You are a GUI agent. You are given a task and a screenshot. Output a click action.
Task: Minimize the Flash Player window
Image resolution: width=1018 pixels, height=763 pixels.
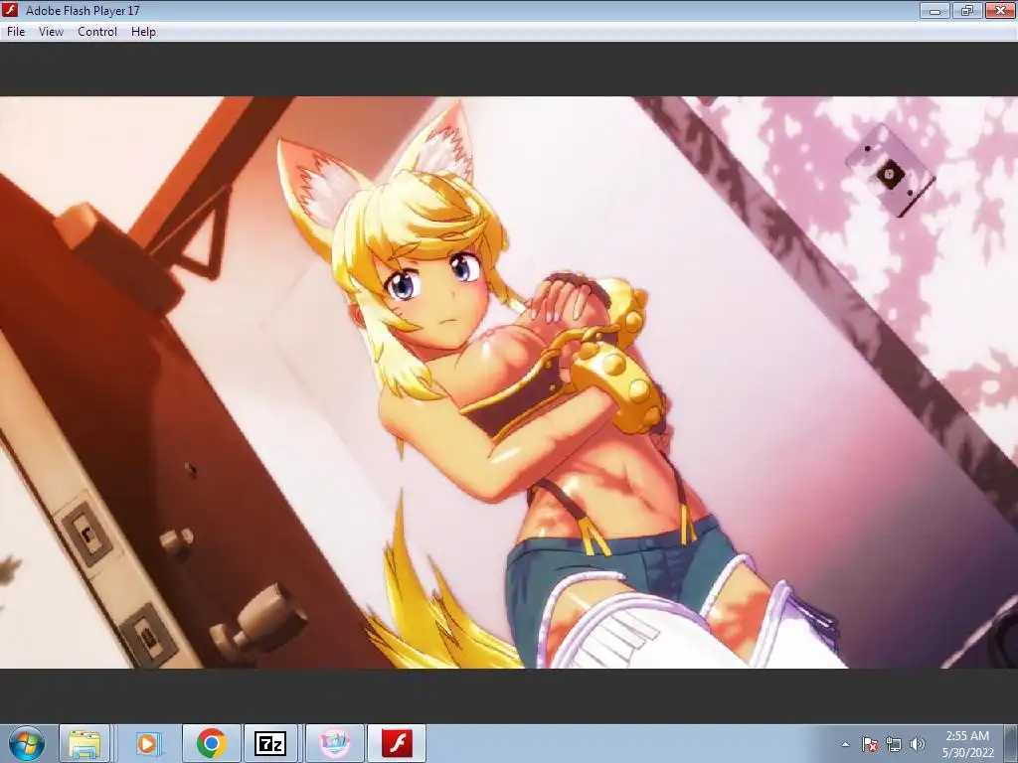pos(934,10)
